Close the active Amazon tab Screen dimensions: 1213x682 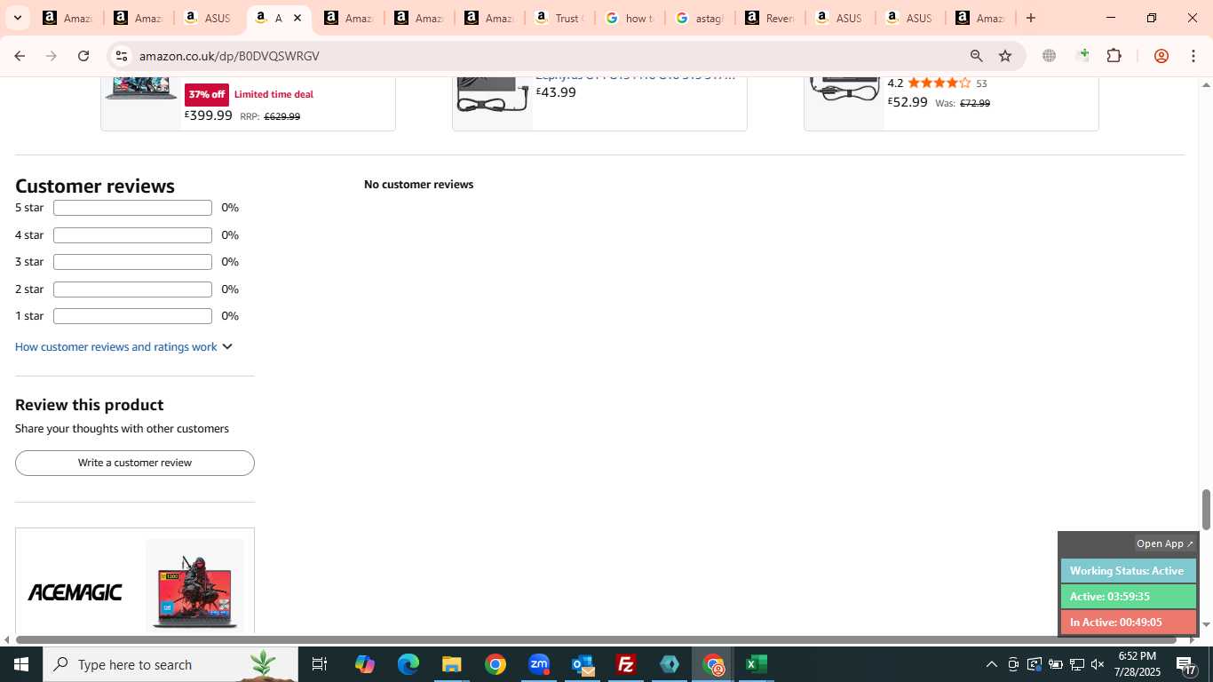297,18
